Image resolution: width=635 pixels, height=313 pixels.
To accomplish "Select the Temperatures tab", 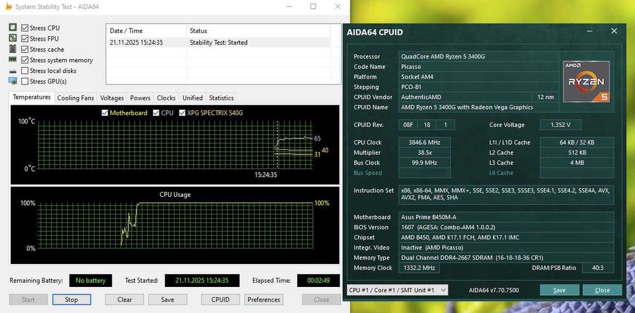I will 32,97.
